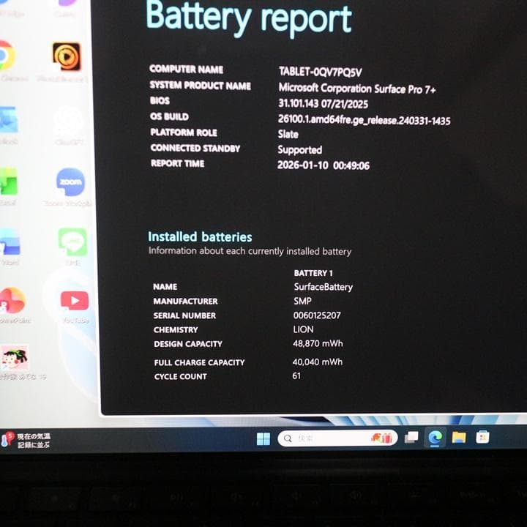Screen dimensions: 527x527
Task: Click the 'COMPUTER NAME' label
Action: pyautogui.click(x=186, y=70)
